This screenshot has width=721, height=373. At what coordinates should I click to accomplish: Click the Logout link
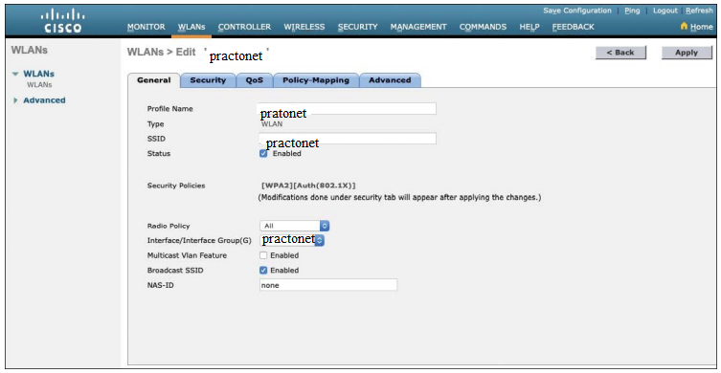(x=665, y=11)
